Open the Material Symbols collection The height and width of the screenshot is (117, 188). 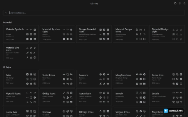(21, 34)
